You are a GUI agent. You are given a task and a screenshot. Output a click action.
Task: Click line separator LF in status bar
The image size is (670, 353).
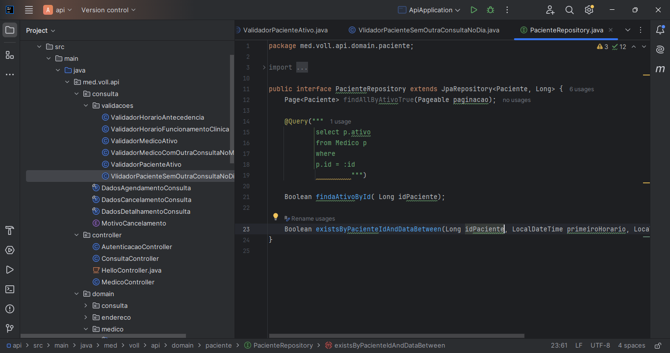click(579, 346)
